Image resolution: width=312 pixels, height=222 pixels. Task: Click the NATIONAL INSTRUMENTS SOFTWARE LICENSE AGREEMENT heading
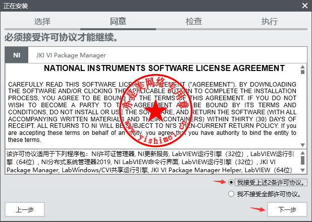coord(164,68)
